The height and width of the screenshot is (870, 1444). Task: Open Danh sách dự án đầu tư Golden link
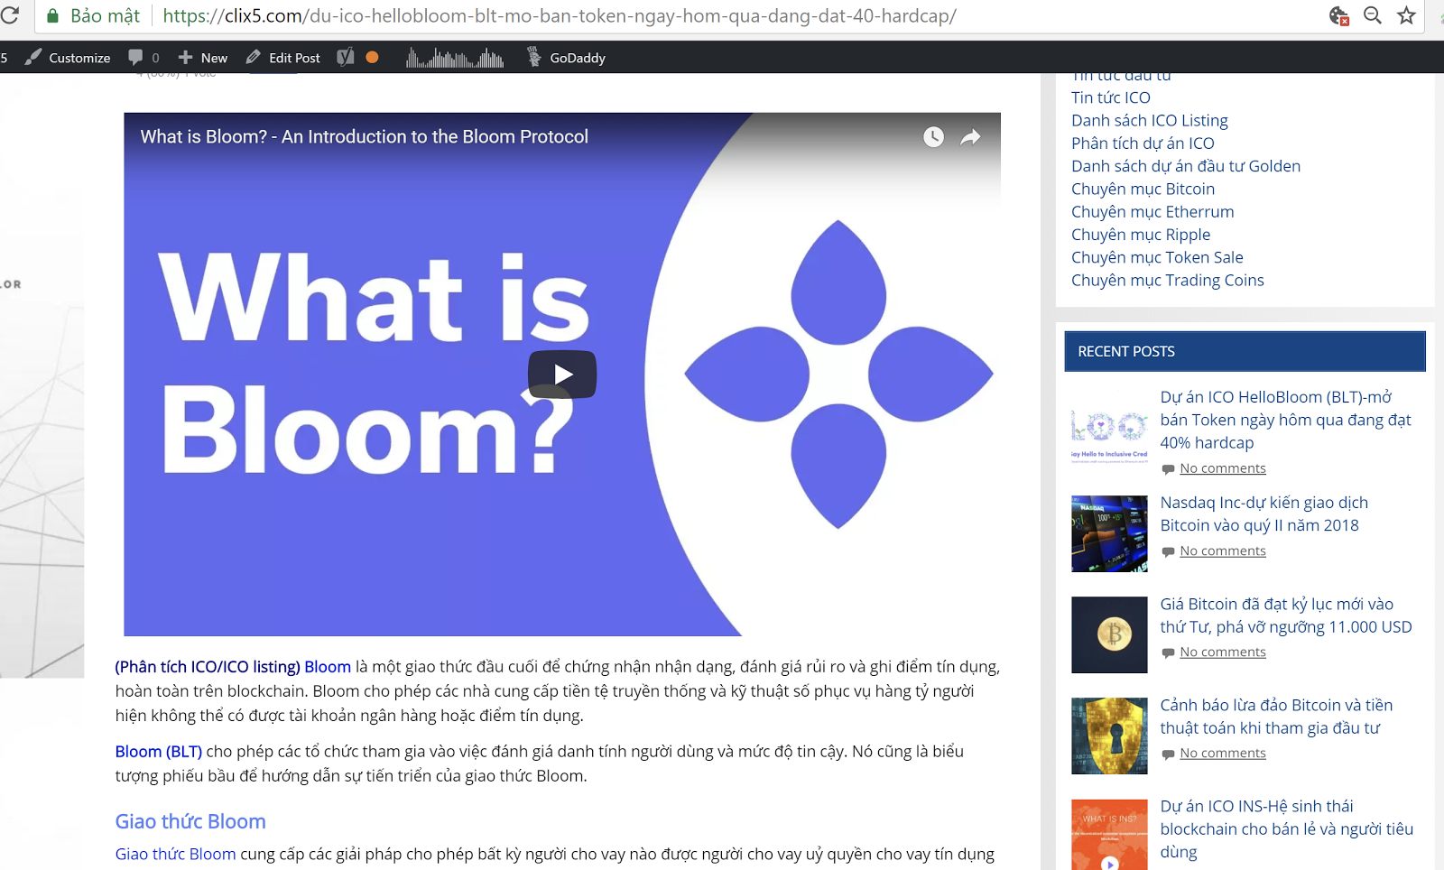(x=1185, y=166)
